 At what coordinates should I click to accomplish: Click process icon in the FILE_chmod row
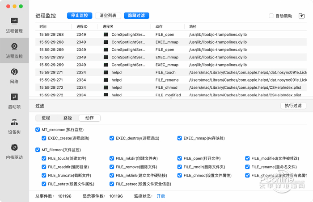point(106,87)
